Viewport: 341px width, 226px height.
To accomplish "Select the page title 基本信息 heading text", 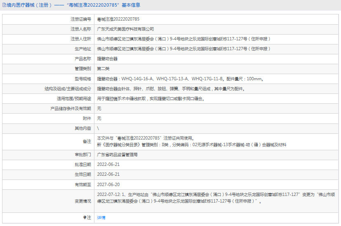I will tap(131, 5).
